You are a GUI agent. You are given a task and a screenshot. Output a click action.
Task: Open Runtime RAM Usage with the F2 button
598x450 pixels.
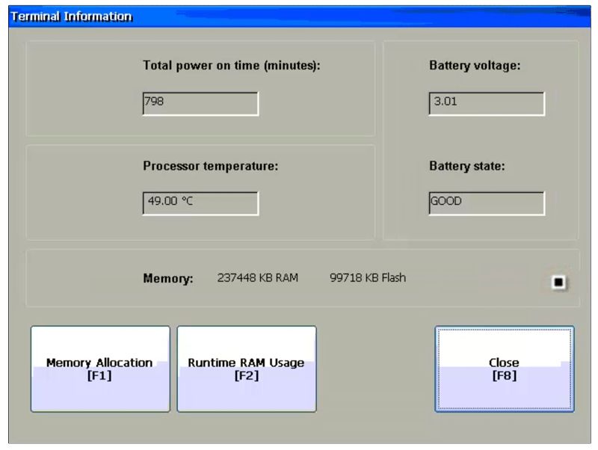247,368
